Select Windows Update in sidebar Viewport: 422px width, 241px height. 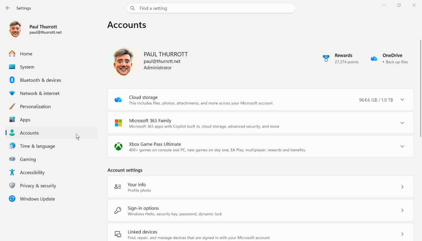[x=52, y=199]
